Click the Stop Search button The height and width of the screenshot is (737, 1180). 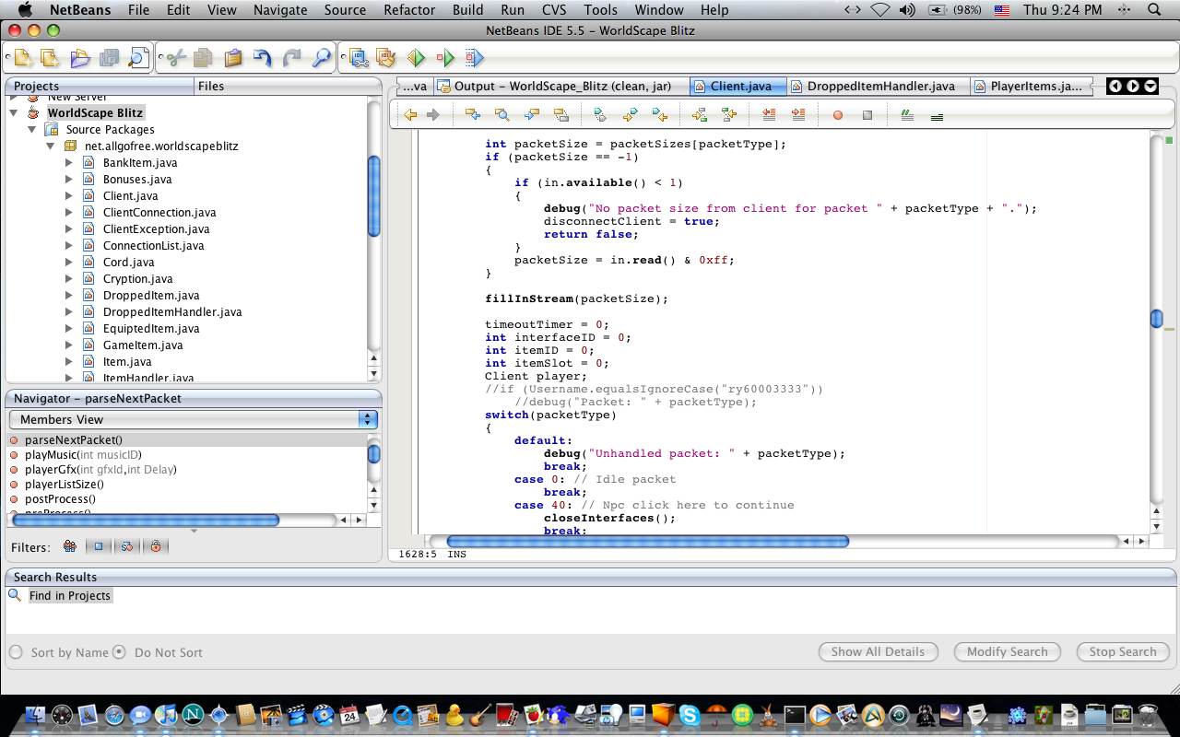1122,651
